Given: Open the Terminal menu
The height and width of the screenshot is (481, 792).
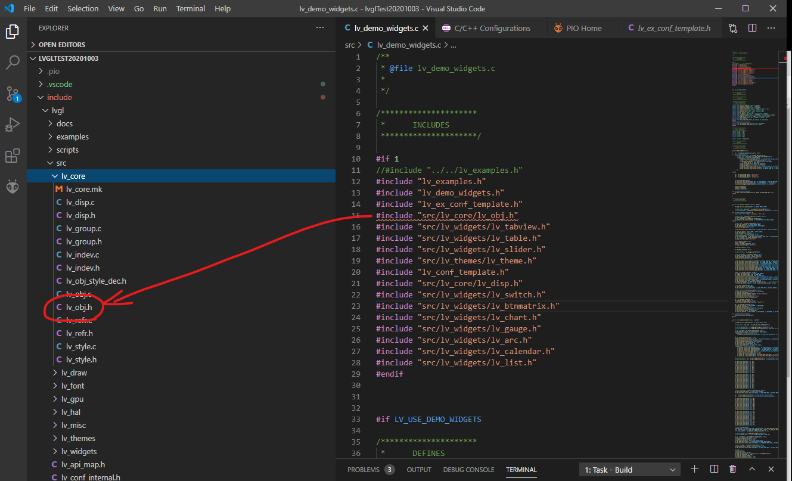Looking at the screenshot, I should pyautogui.click(x=191, y=9).
